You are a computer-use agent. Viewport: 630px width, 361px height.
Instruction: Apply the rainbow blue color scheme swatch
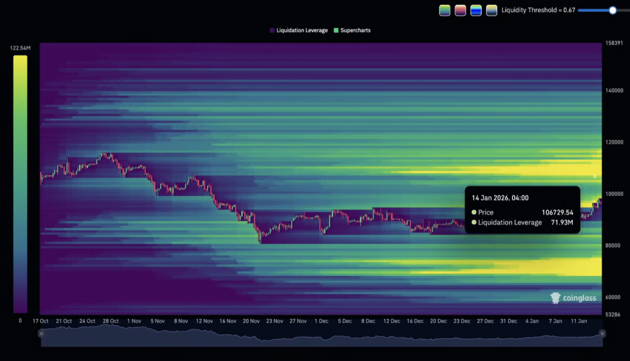click(x=476, y=10)
